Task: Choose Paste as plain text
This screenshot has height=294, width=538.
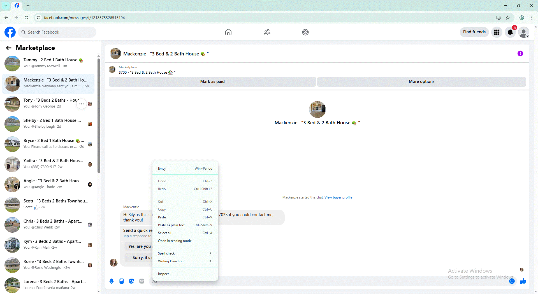Action: click(x=185, y=225)
